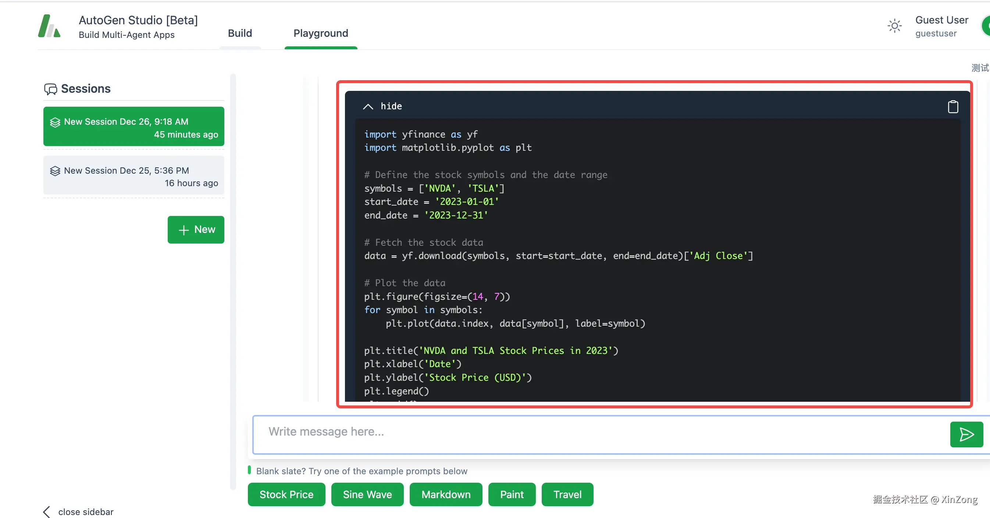This screenshot has height=518, width=990.
Task: Switch to the Playground tab
Action: click(321, 33)
